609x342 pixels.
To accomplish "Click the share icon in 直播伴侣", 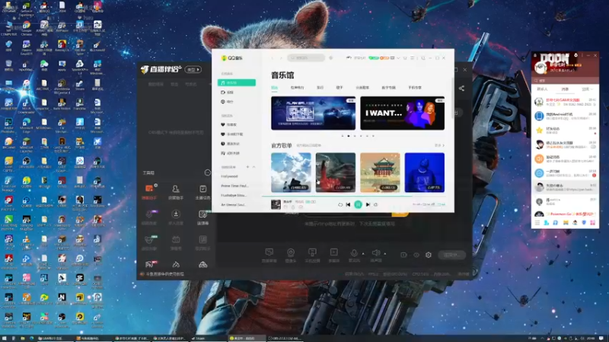I will (461, 88).
